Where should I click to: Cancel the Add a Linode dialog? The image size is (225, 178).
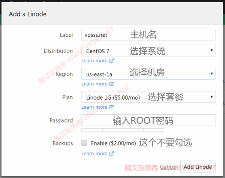(x=168, y=167)
